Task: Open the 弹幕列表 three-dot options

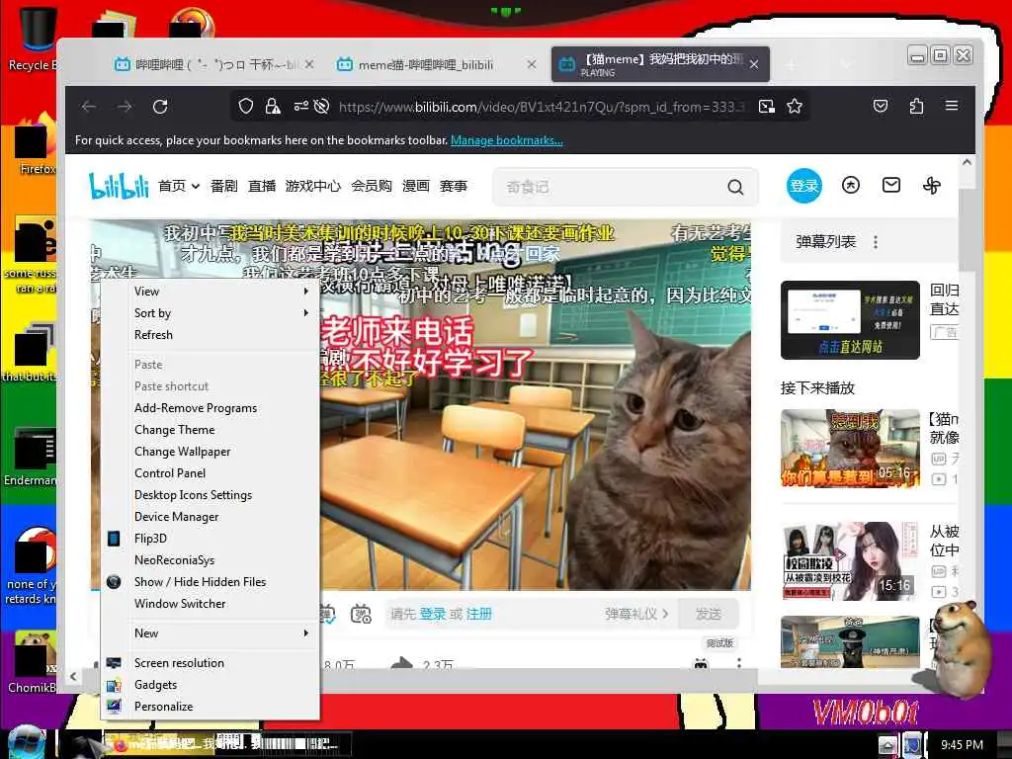Action: [876, 242]
